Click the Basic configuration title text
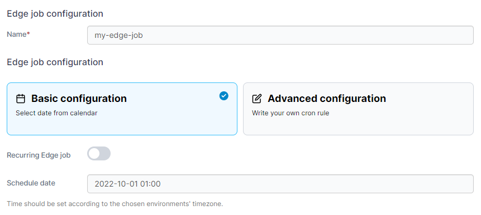This screenshot has height=215, width=481. (x=79, y=99)
